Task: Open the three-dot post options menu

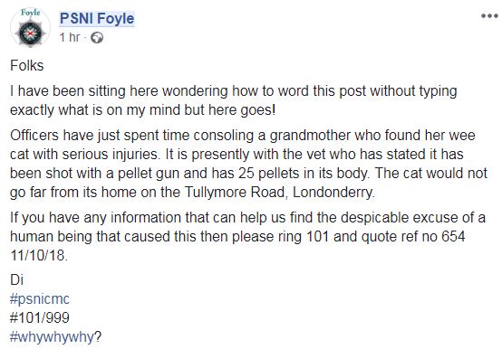Action: coord(489,16)
